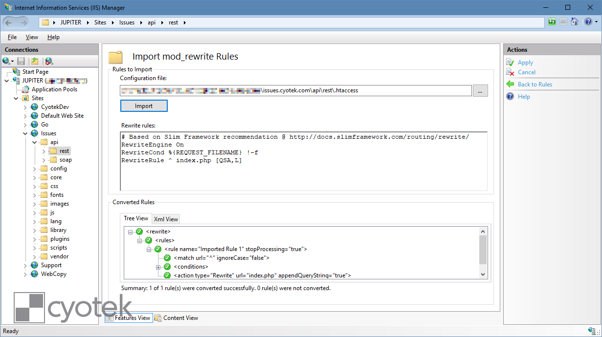The height and width of the screenshot is (337, 602).
Task: Click inside the Rewrite rules text area
Action: [x=304, y=161]
